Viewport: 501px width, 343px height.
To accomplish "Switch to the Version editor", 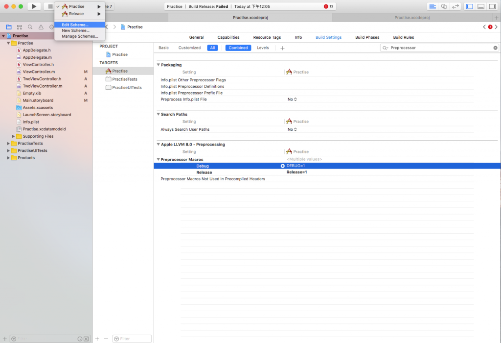I will (x=455, y=6).
